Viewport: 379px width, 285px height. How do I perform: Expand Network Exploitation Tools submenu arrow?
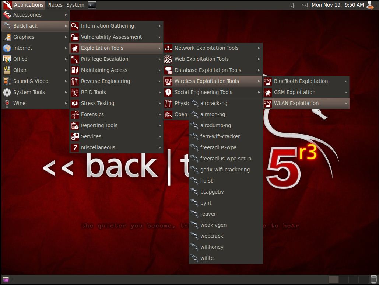[259, 48]
